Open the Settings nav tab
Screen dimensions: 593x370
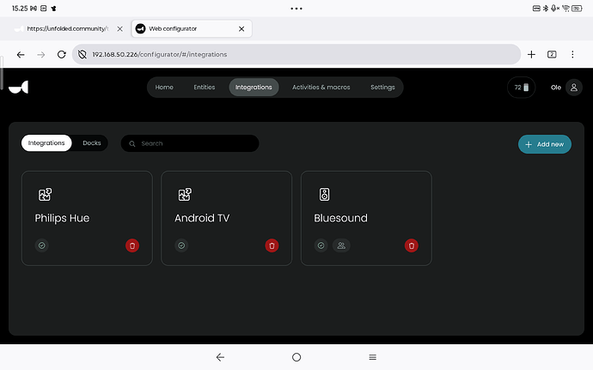(382, 88)
